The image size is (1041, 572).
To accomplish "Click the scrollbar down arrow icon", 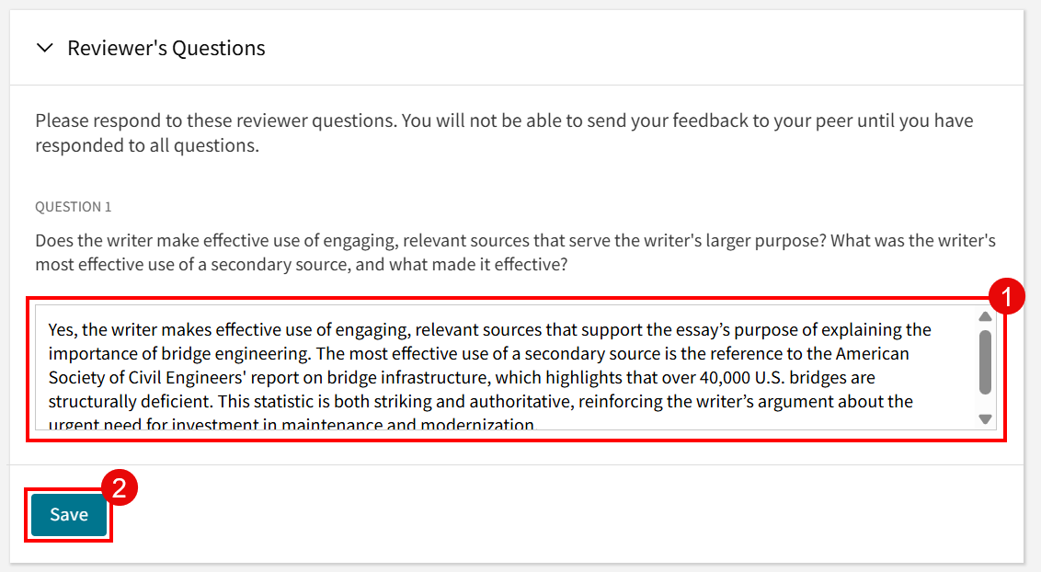I will pyautogui.click(x=986, y=420).
